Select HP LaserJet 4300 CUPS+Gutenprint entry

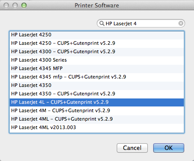[97, 51]
